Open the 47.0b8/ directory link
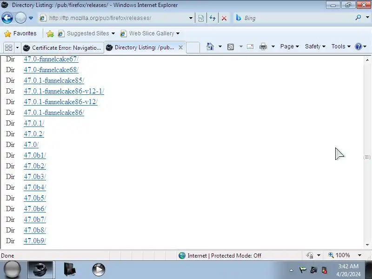The width and height of the screenshot is (372, 279). (35, 230)
